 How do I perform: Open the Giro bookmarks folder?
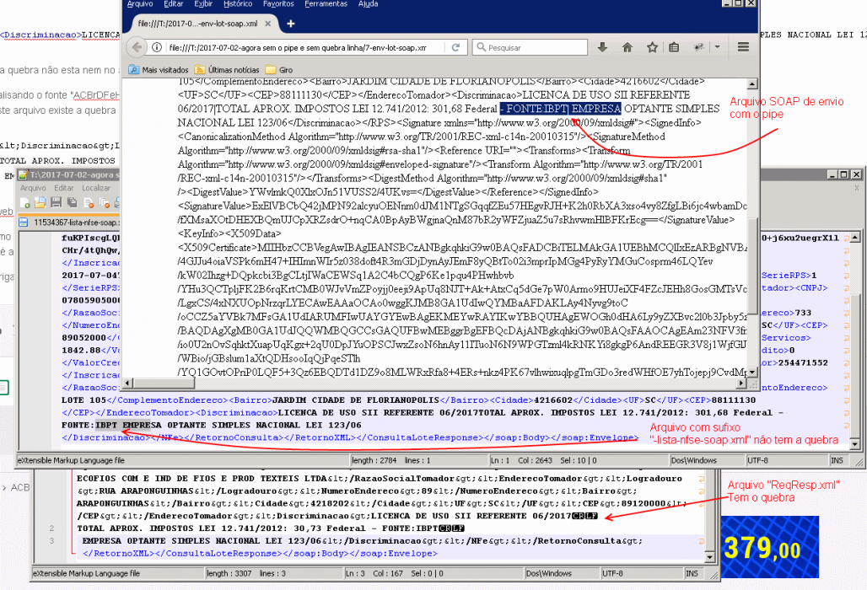pyautogui.click(x=279, y=70)
